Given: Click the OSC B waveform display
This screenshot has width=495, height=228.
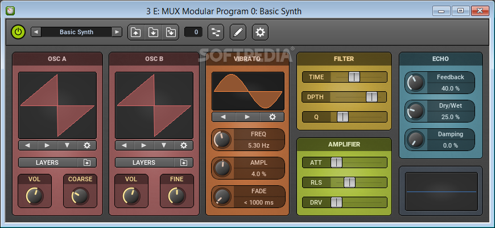Looking at the screenshot, I should pyautogui.click(x=154, y=105).
